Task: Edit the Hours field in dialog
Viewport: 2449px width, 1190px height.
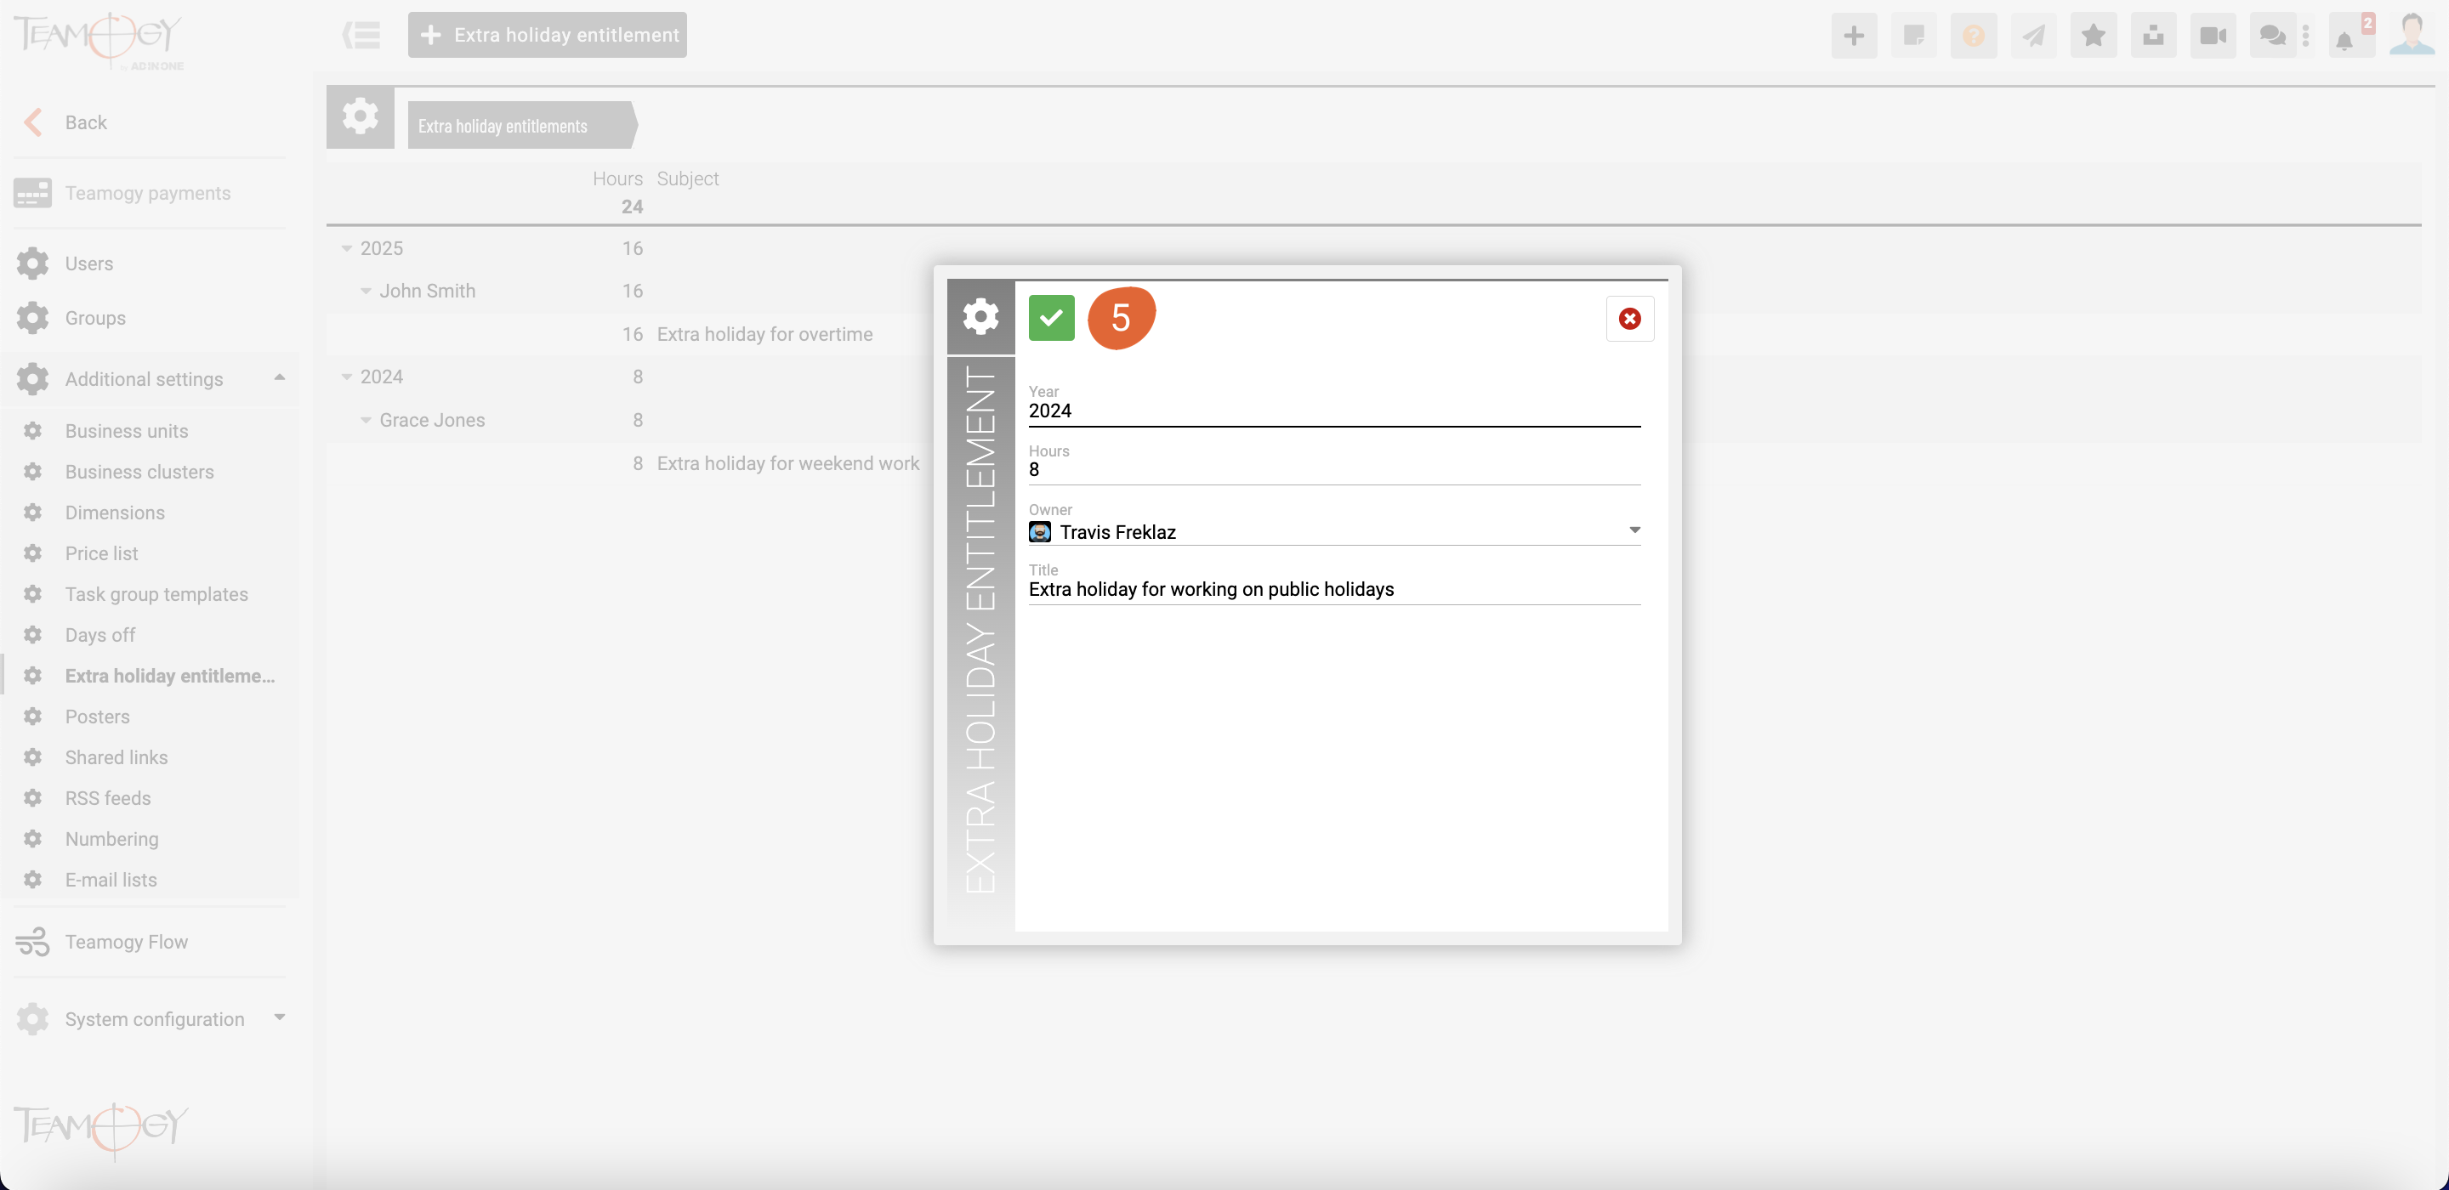Action: pyautogui.click(x=1334, y=469)
